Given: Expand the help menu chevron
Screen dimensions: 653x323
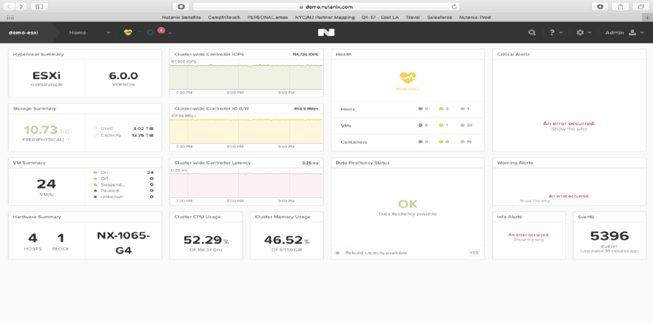Looking at the screenshot, I should point(561,32).
